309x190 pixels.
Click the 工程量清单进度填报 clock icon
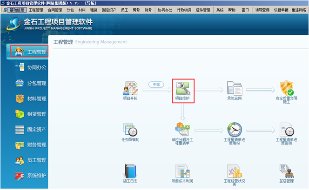234,130
